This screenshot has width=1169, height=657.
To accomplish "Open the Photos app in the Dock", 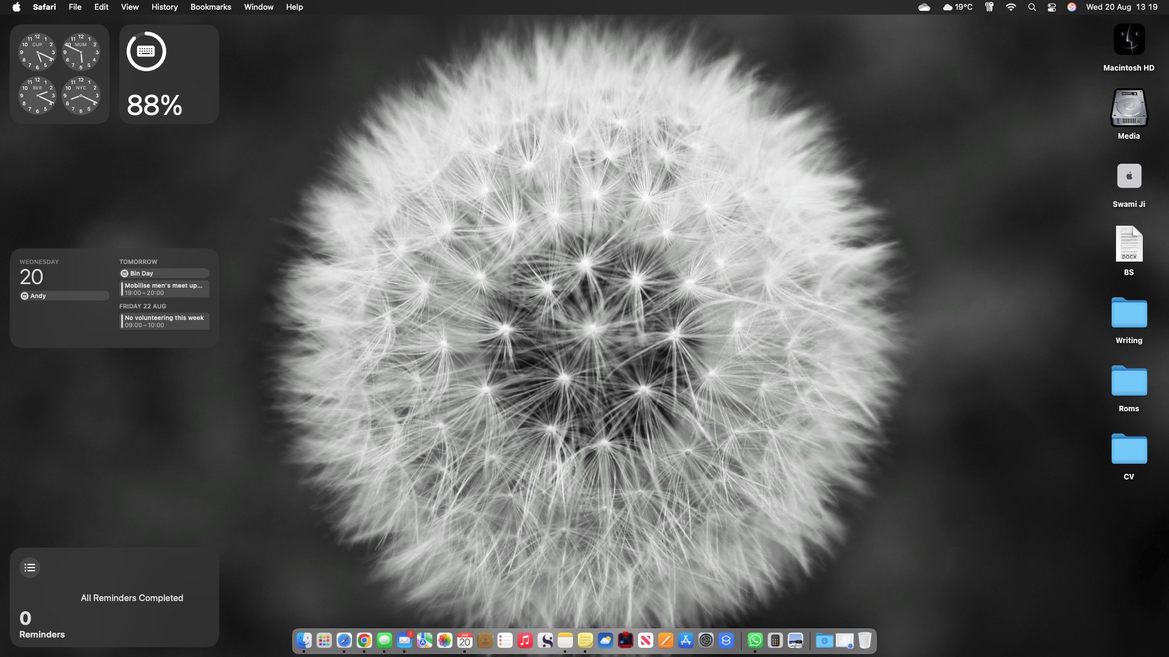I will (444, 641).
